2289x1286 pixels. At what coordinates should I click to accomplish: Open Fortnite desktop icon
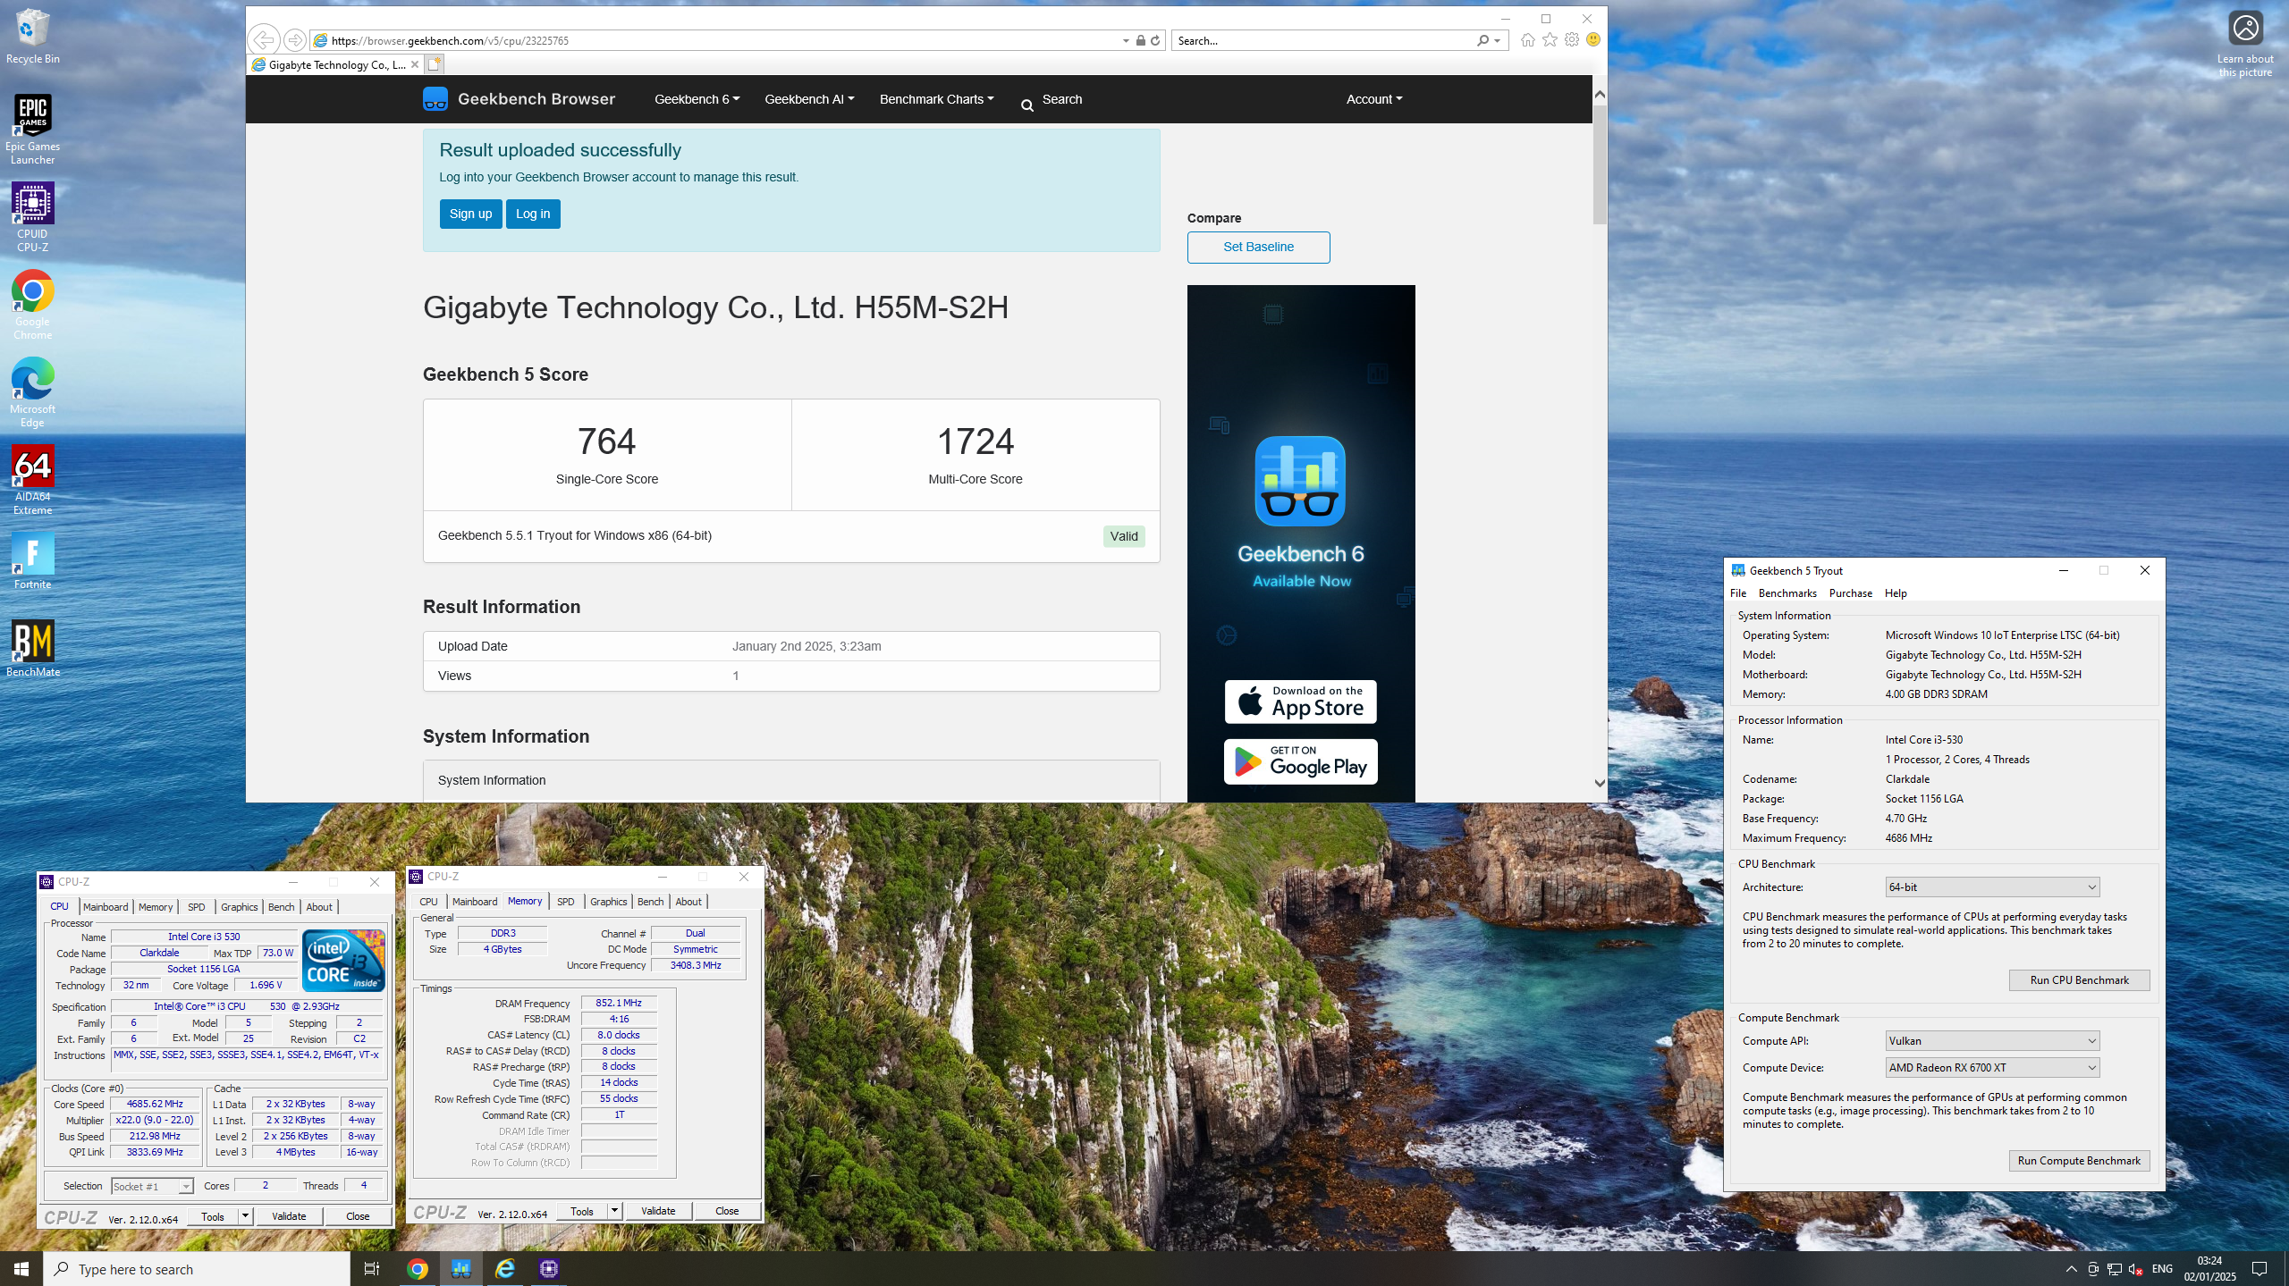(32, 561)
